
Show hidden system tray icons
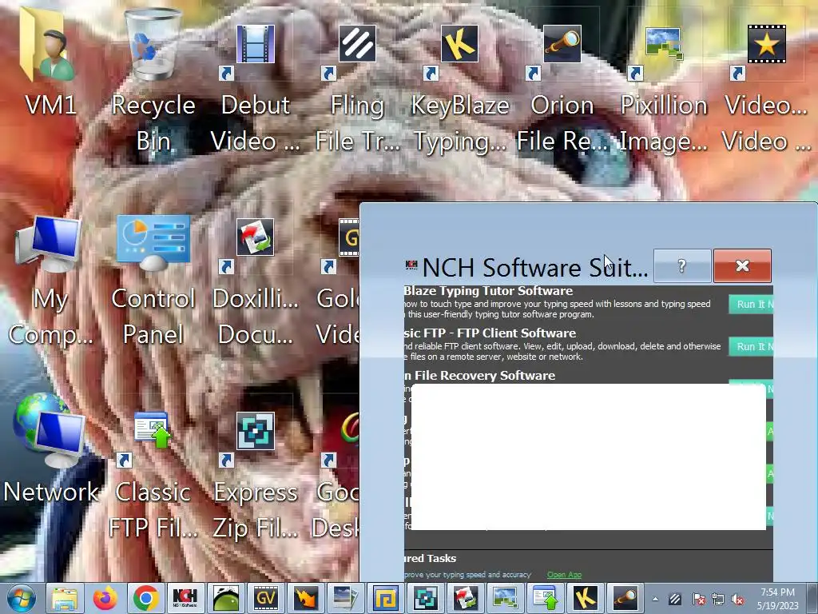point(655,600)
